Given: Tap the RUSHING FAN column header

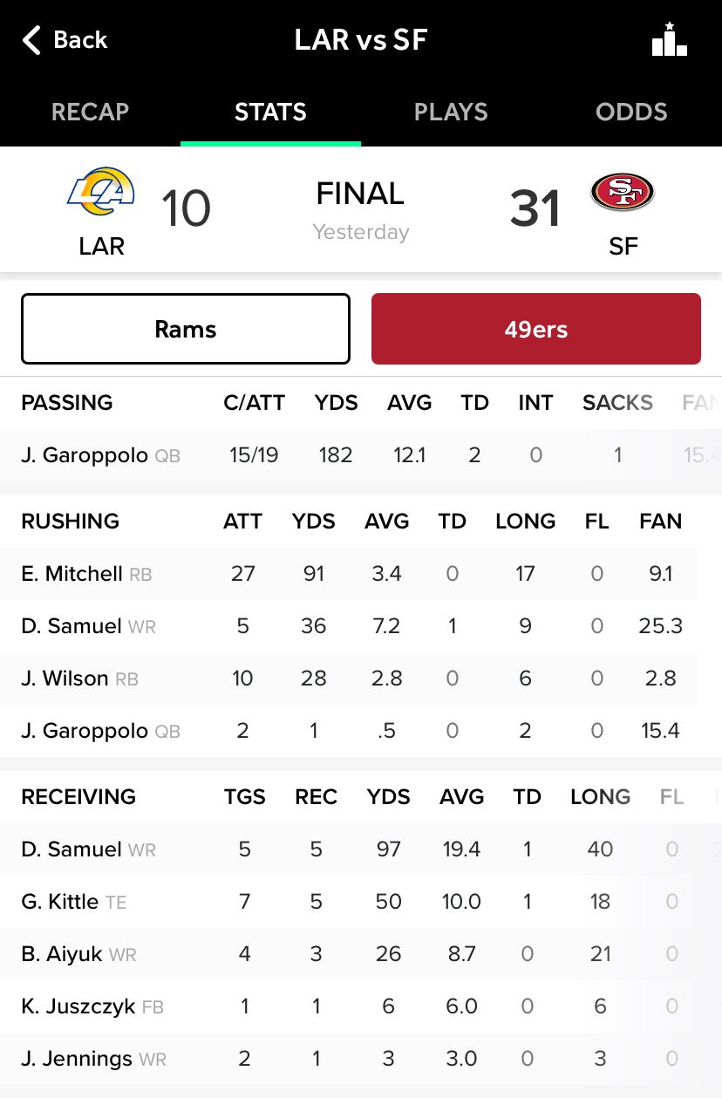Looking at the screenshot, I should pos(660,522).
